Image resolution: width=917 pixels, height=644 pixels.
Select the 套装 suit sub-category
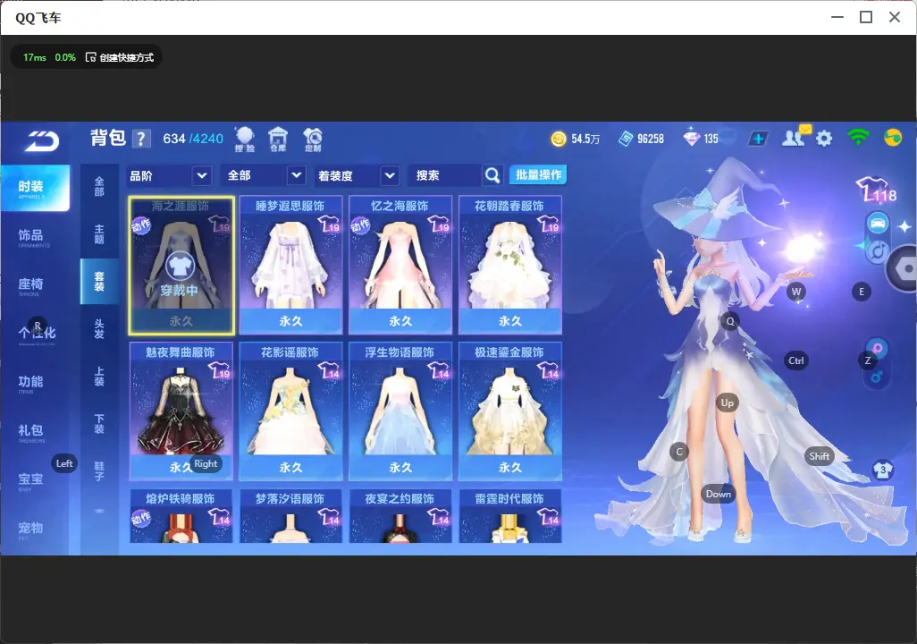point(99,281)
